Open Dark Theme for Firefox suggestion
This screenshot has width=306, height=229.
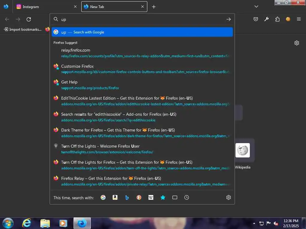pyautogui.click(x=142, y=133)
